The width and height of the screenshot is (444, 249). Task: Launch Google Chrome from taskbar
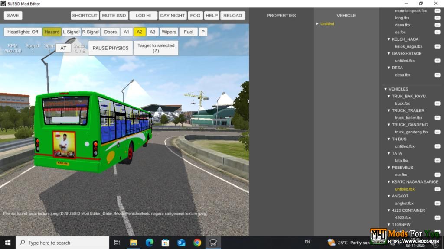tap(197, 243)
